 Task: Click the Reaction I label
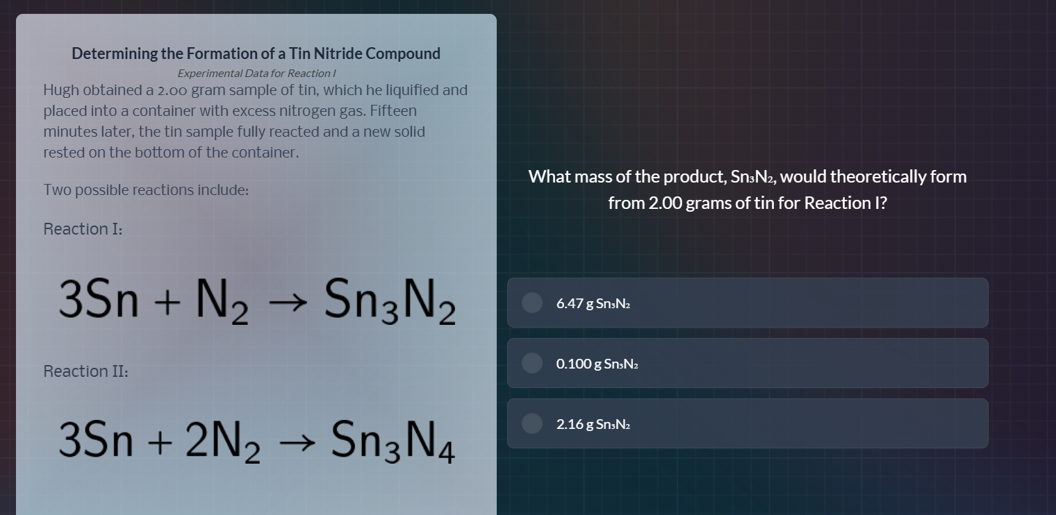(x=83, y=229)
